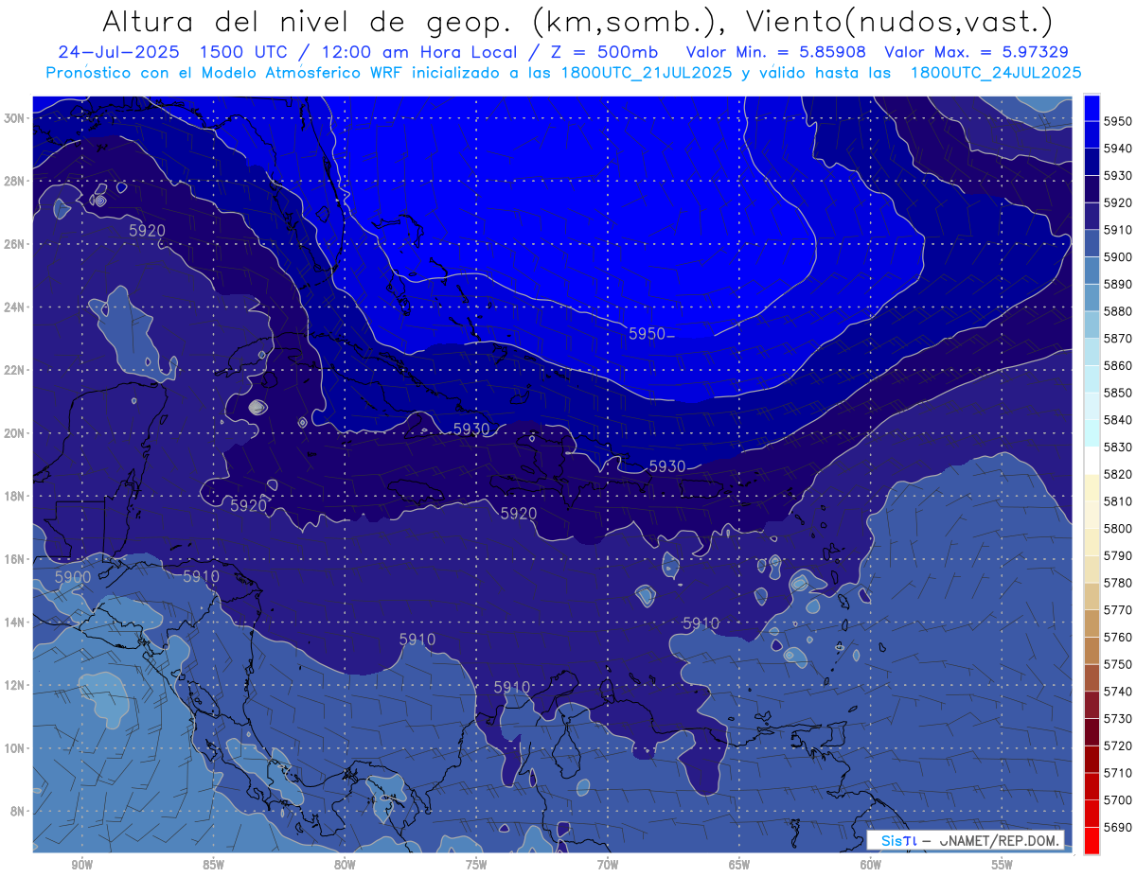The image size is (1136, 877).
Task: Click 'Valor Max. = 5.97329' text
Action: pyautogui.click(x=978, y=52)
